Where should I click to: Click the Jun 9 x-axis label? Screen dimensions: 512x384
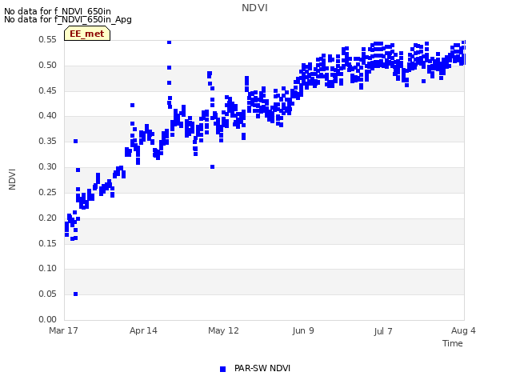[x=303, y=330]
